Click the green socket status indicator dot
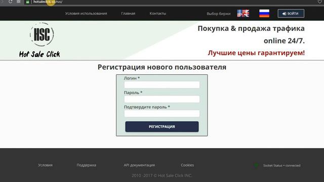324x182 pixels. [256, 165]
